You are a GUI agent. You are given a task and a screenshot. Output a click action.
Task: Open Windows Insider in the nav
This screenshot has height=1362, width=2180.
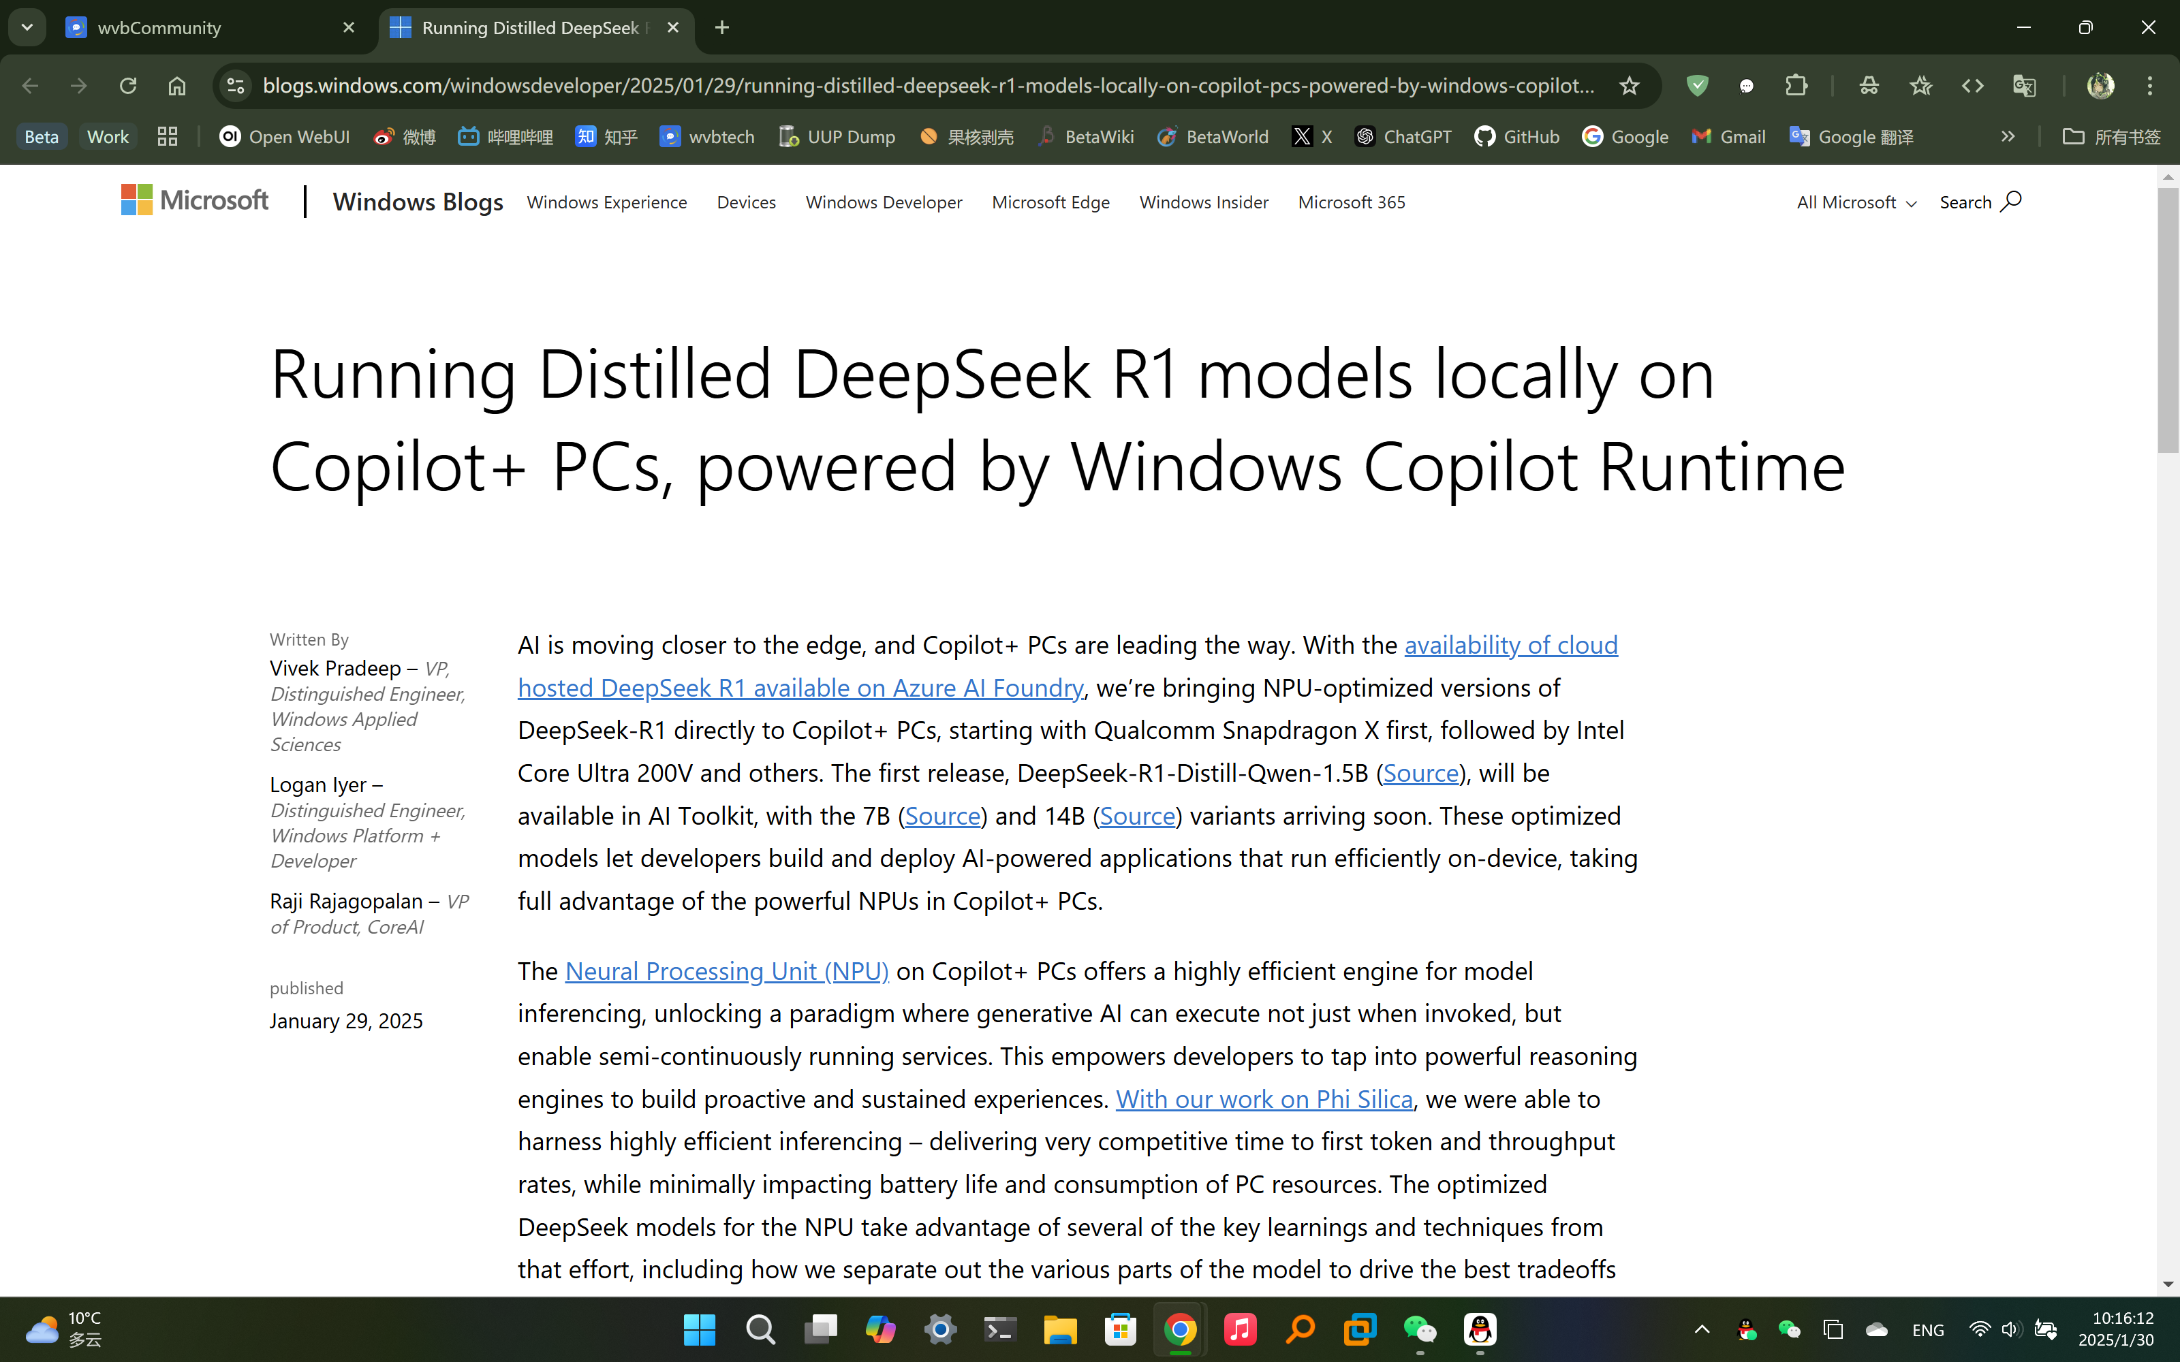(x=1204, y=203)
